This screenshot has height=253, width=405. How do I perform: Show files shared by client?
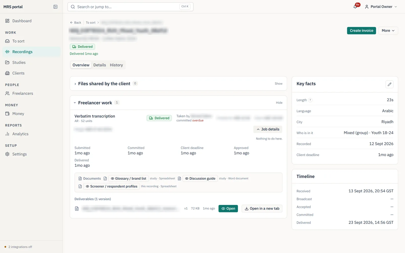tap(278, 84)
